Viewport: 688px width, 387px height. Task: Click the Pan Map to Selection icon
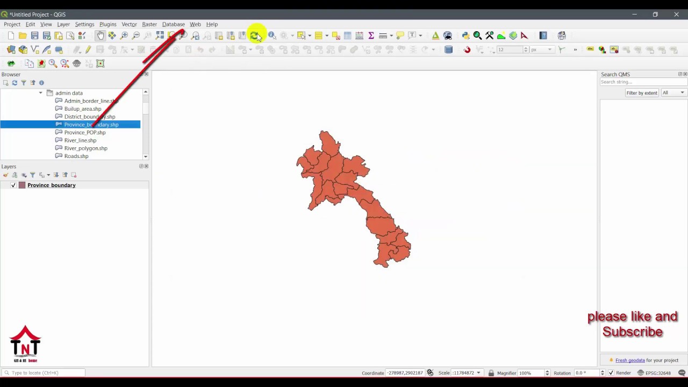(112, 35)
